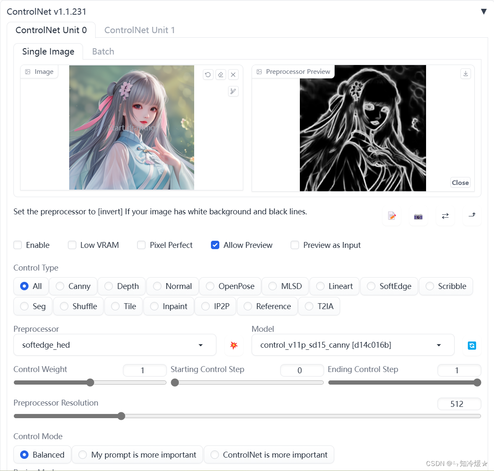Click the Control Weight slider handle
Screen dimensions: 494x471
91,383
